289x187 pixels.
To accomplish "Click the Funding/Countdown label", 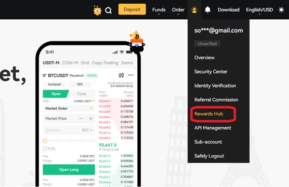I will point(120,83).
